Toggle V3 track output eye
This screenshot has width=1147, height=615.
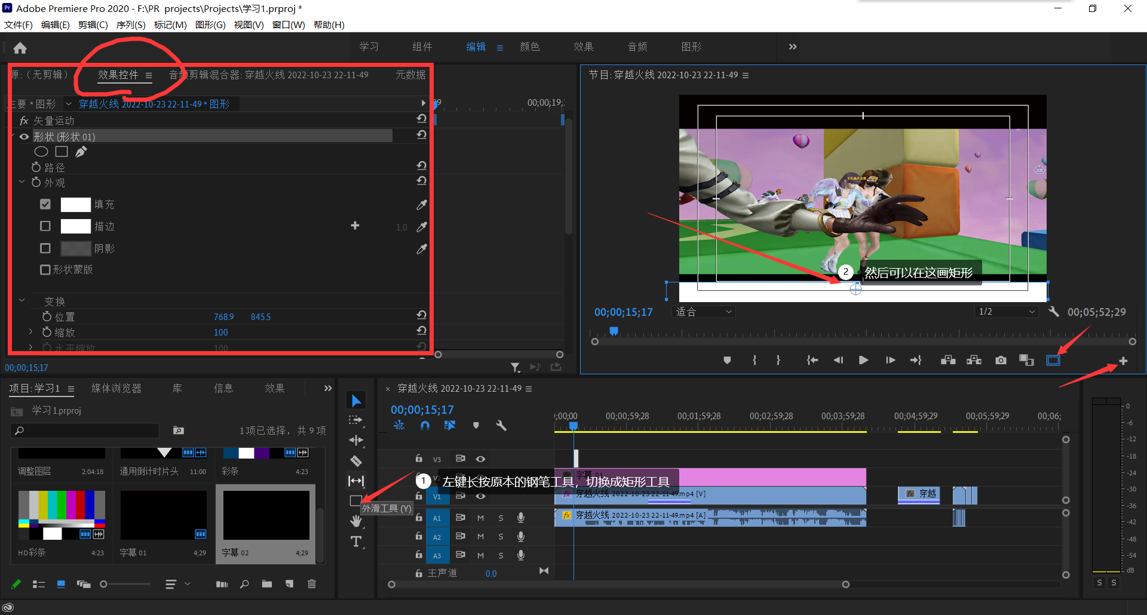point(480,459)
